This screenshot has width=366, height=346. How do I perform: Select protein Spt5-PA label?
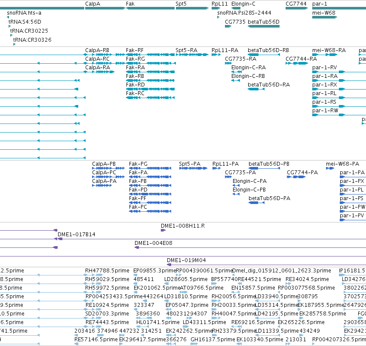pyautogui.click(x=190, y=164)
